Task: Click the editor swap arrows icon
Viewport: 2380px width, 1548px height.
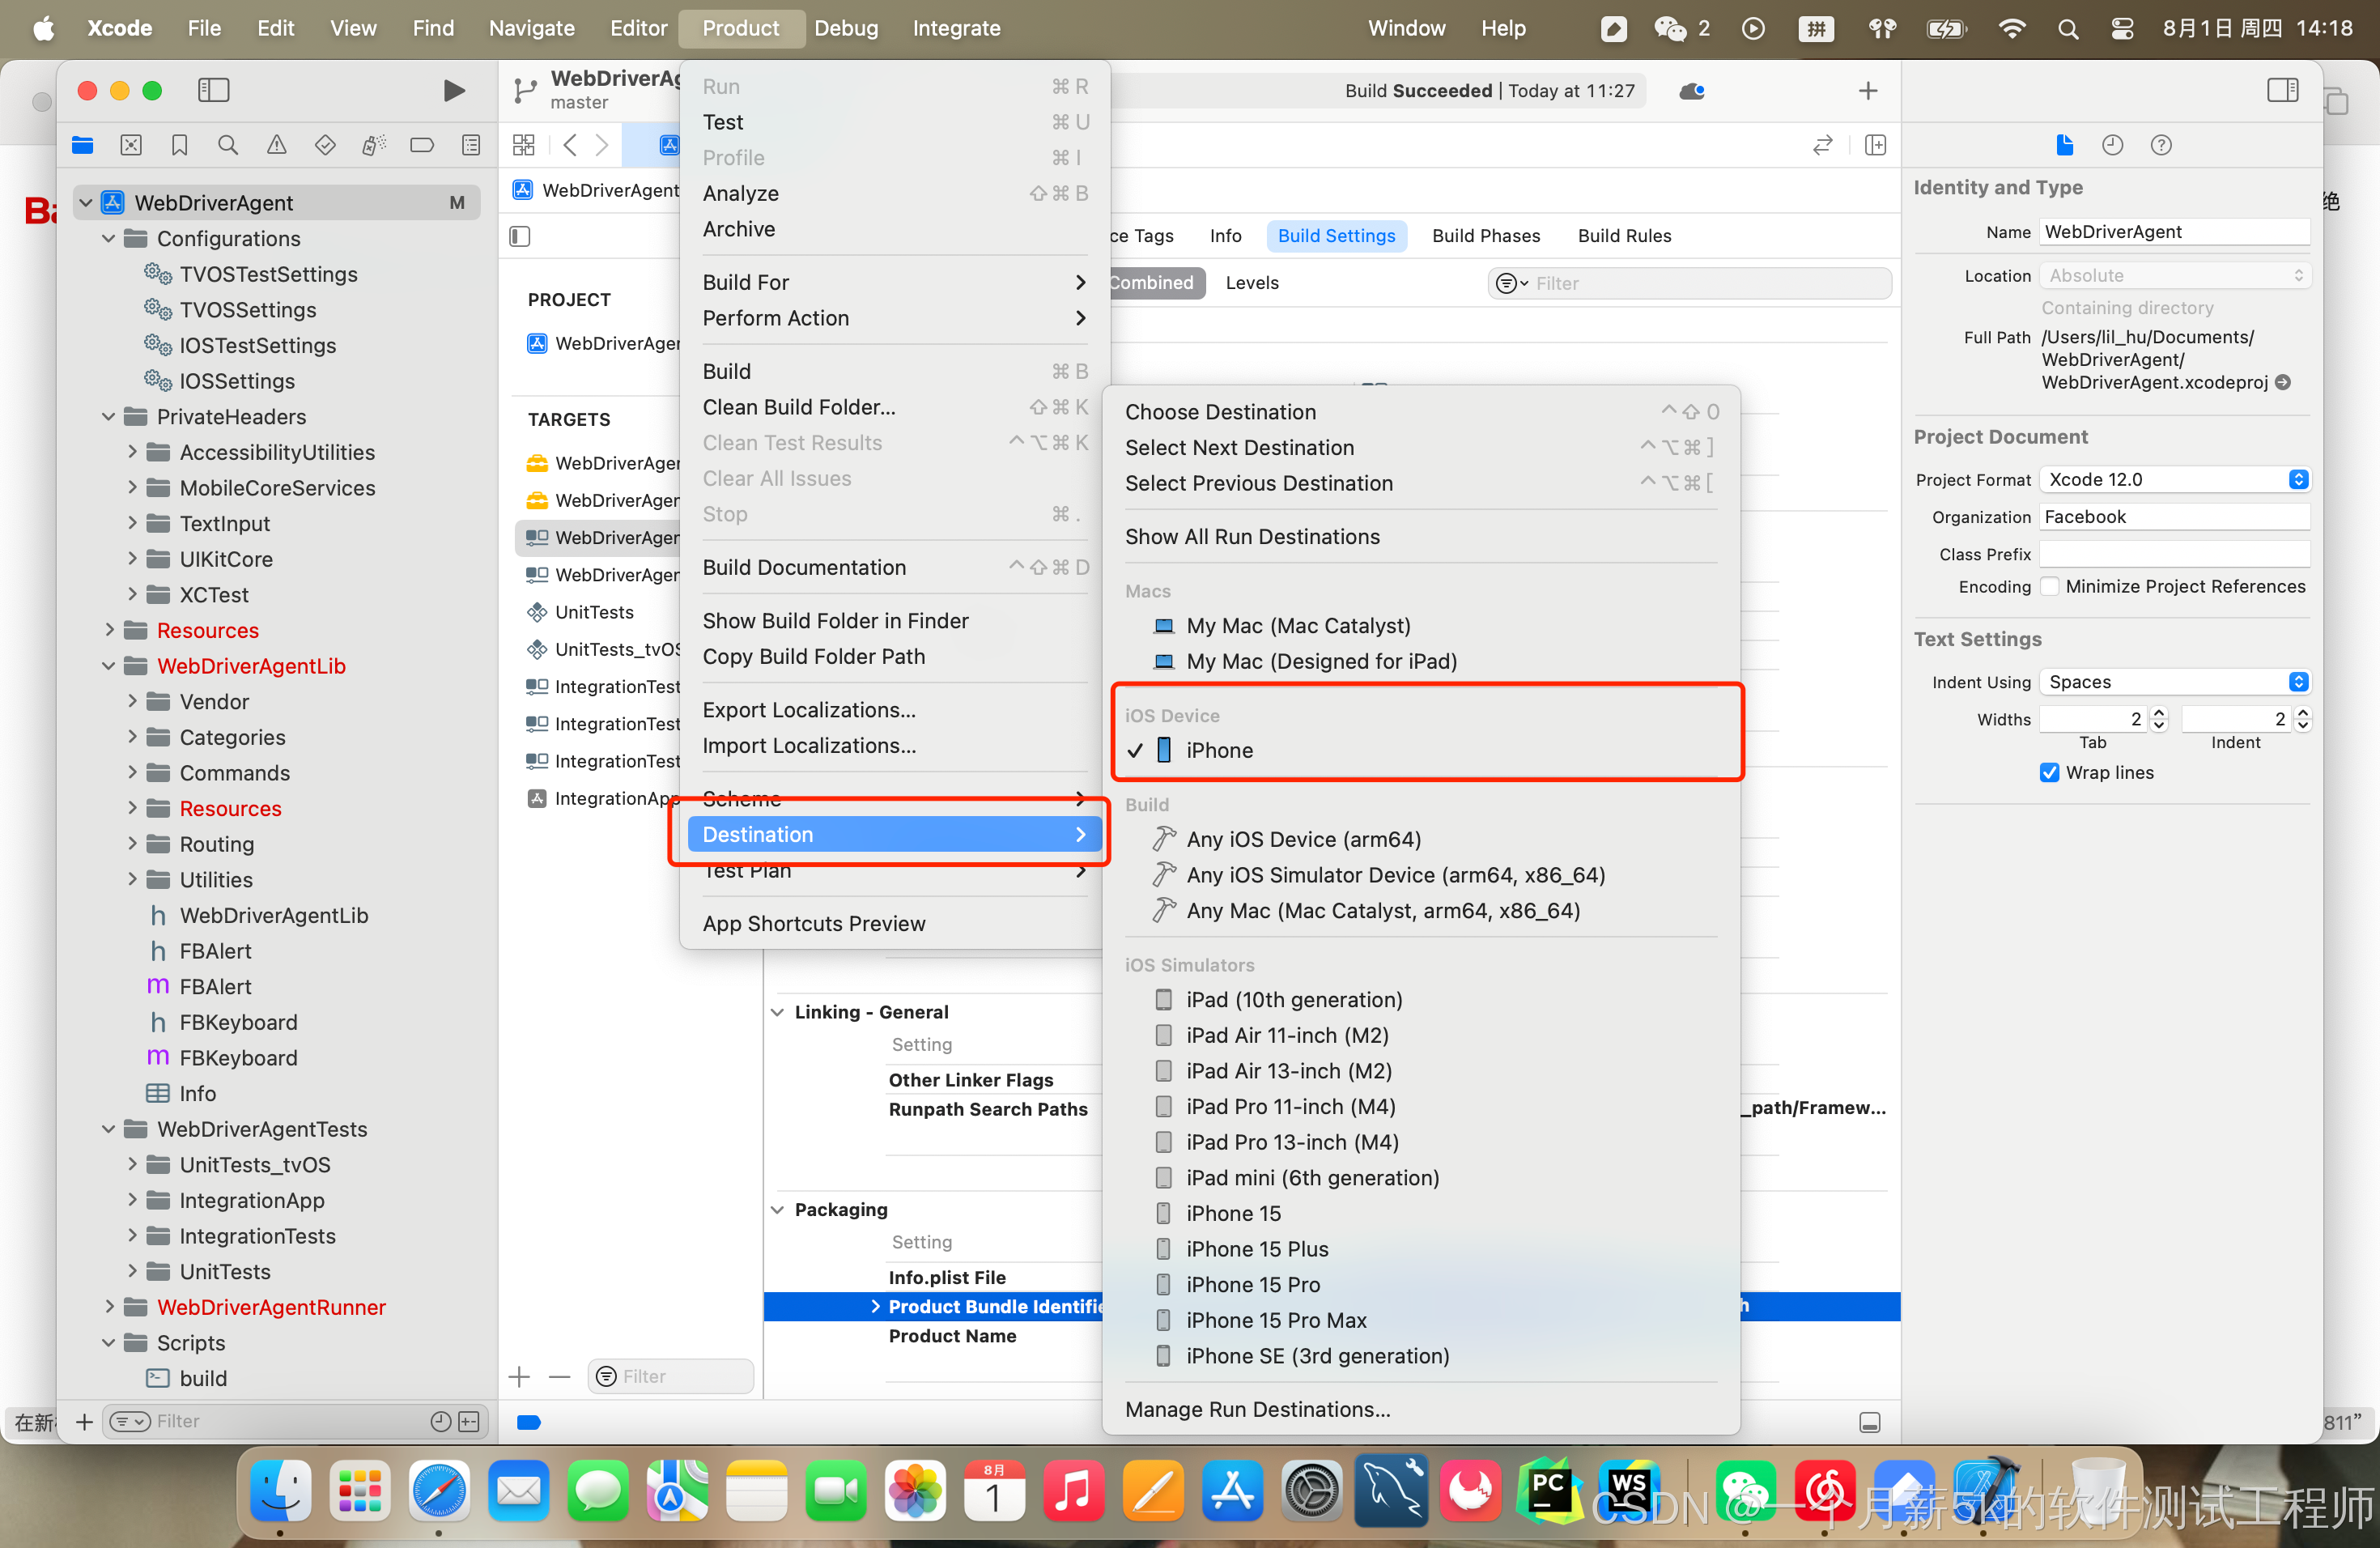Action: (x=1823, y=145)
